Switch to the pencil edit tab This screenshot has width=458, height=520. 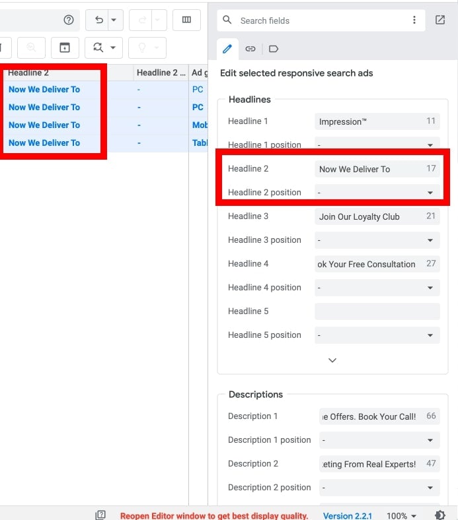tap(227, 49)
